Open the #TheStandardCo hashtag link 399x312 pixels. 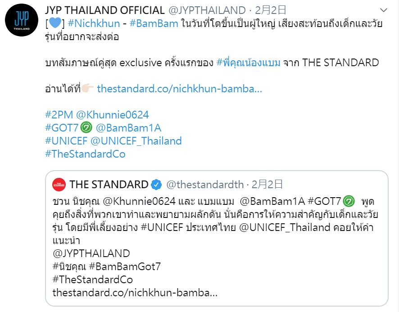coord(85,154)
